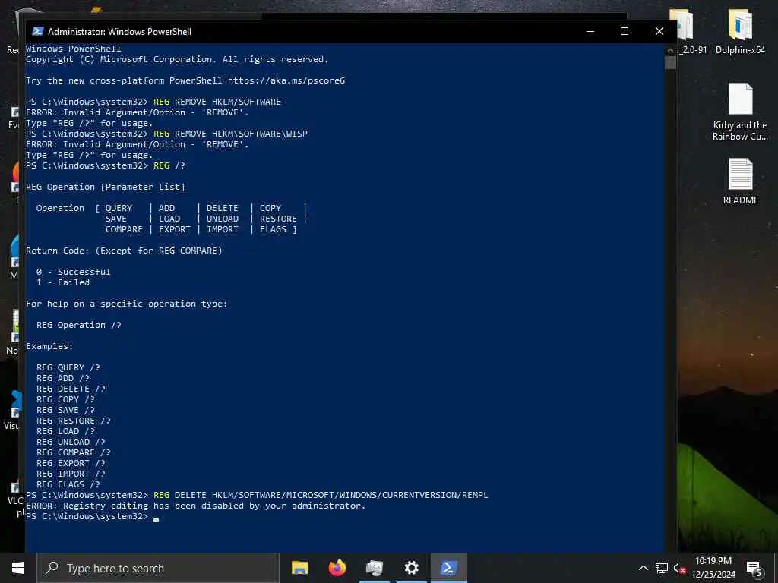Click the REG QUERY /? example line
The image size is (778, 583).
click(68, 367)
